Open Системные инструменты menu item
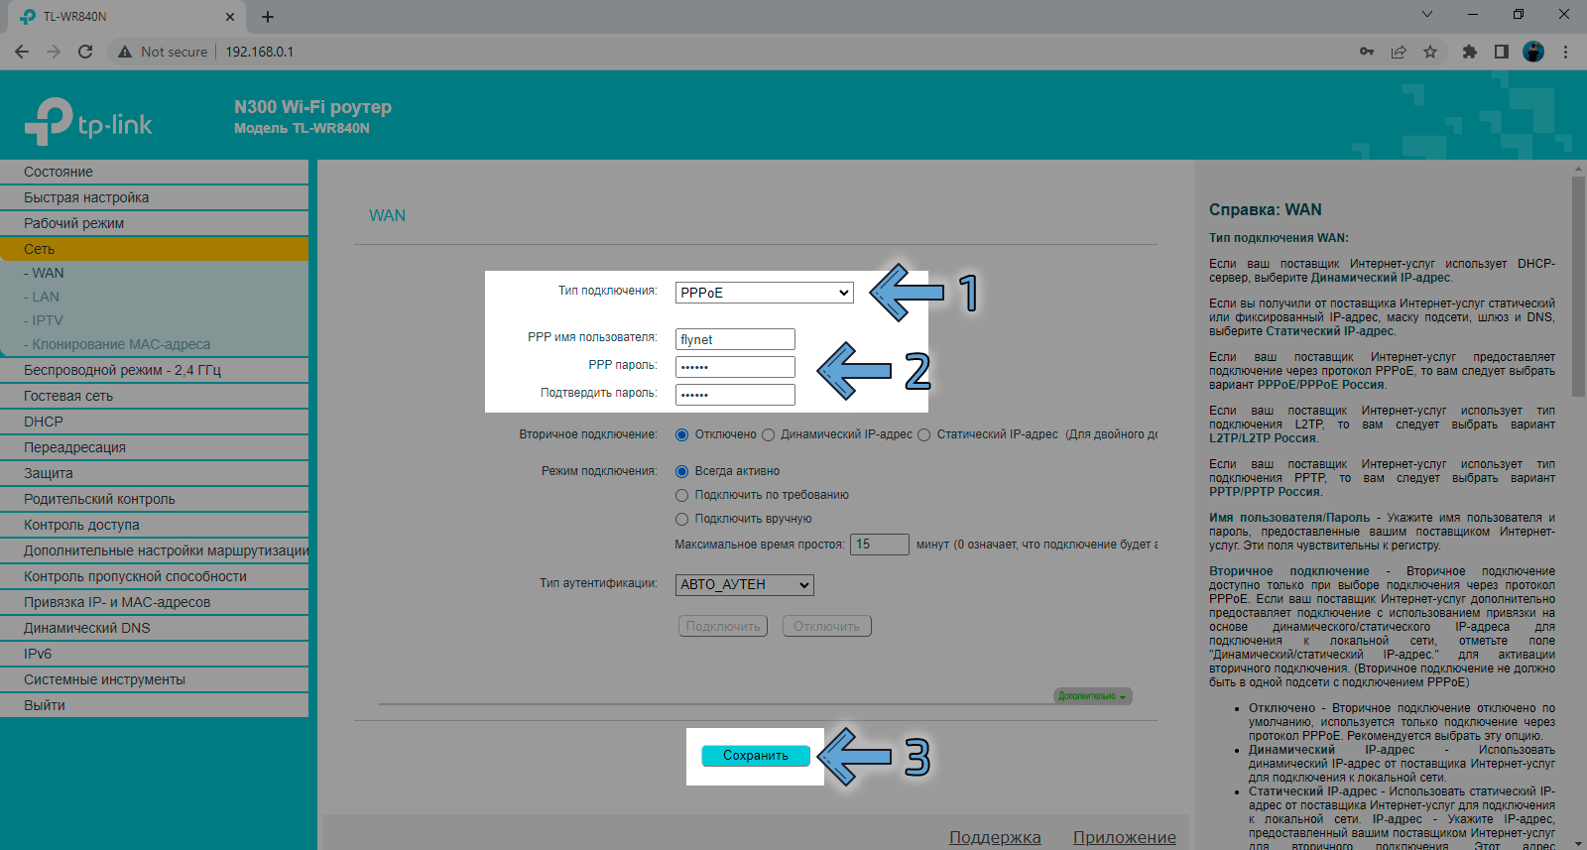Screen dimensions: 1587x850 pos(154,679)
